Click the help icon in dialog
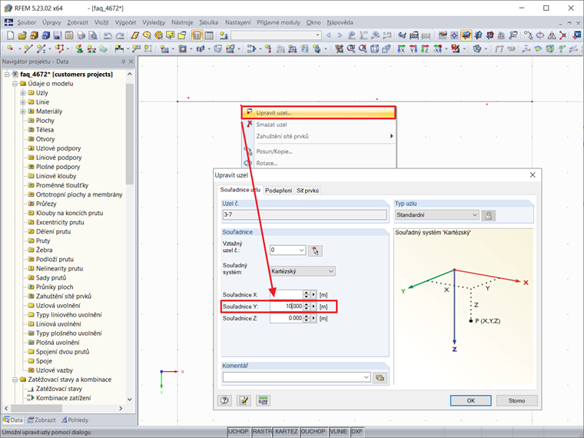 (x=224, y=400)
